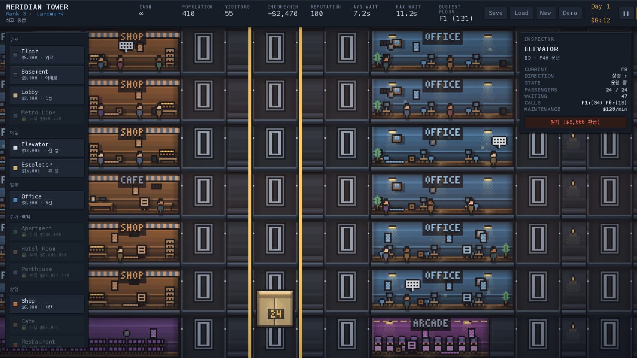The image size is (637, 358).
Task: Select the locked Metro Link item
Action: [47, 115]
